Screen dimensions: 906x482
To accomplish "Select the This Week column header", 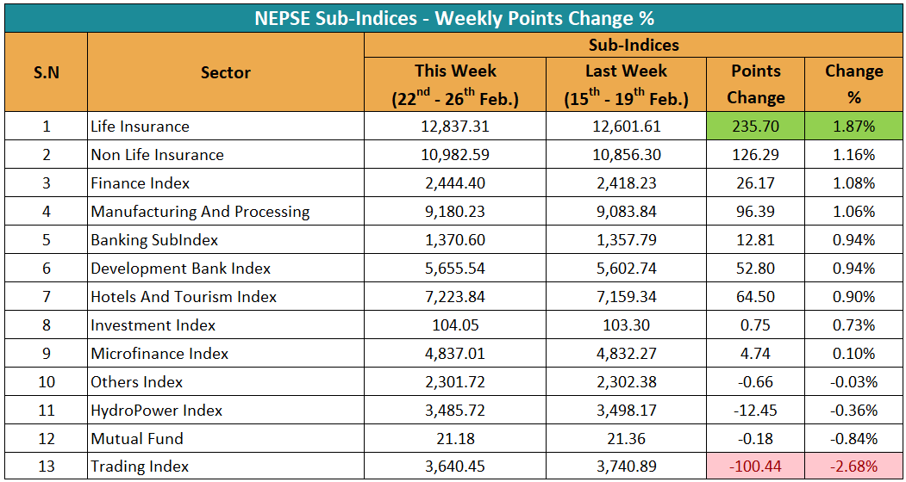I will point(455,84).
